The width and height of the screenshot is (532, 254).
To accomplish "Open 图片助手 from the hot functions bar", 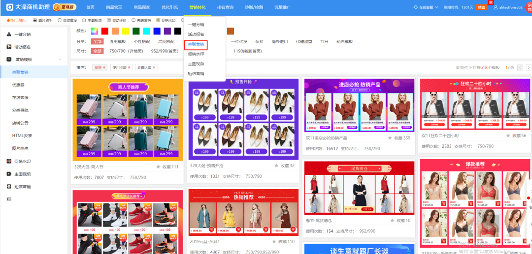I will (x=43, y=20).
